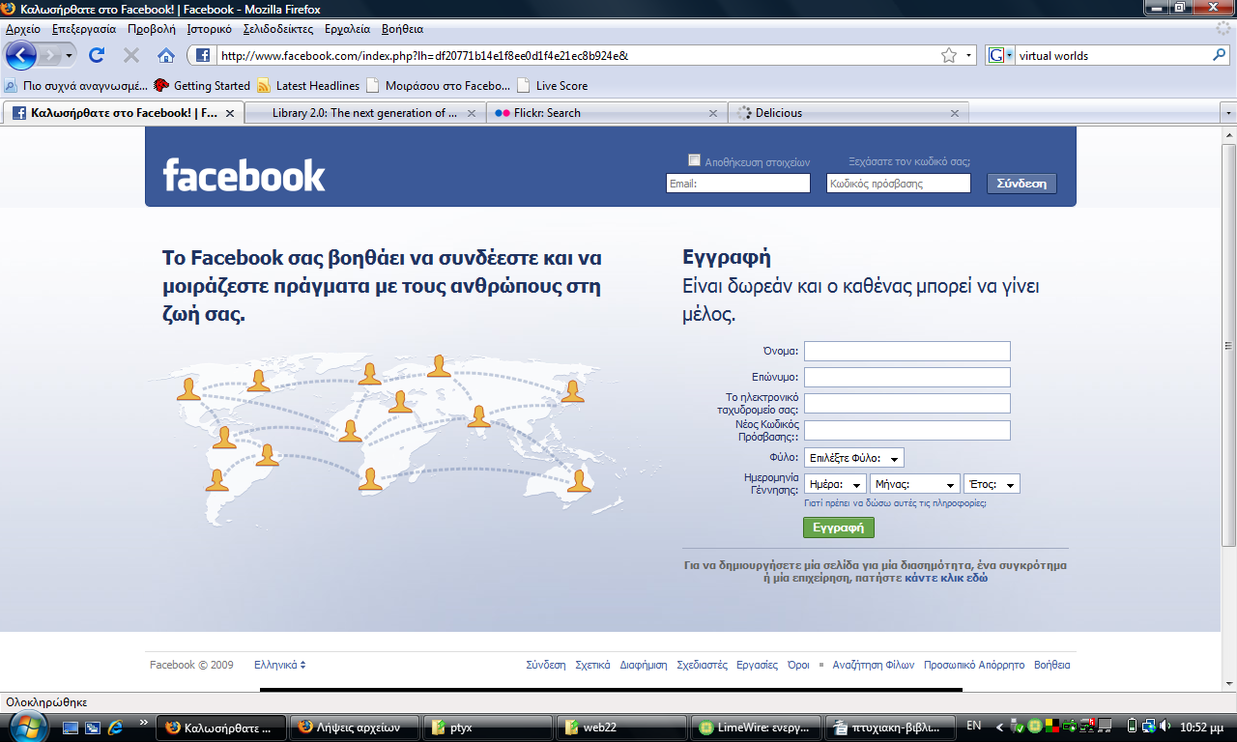Click the 'Όνομα' first name field
1237x742 pixels.
(907, 351)
